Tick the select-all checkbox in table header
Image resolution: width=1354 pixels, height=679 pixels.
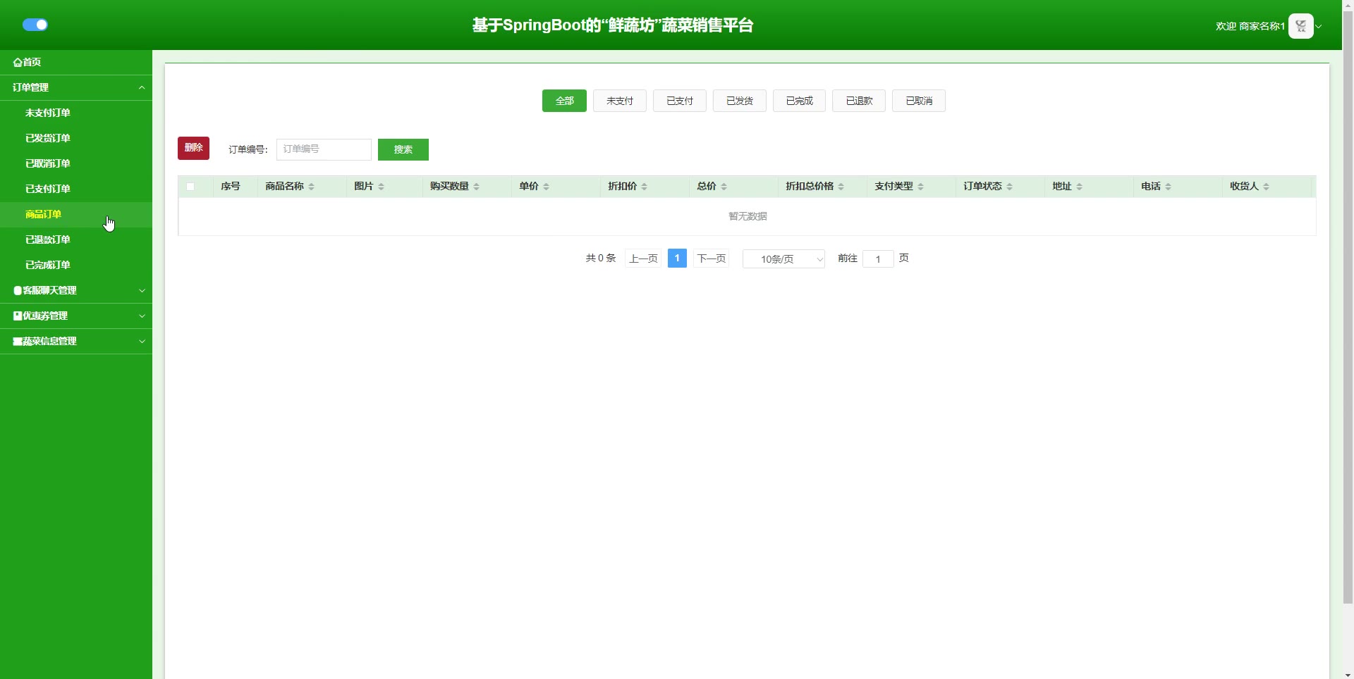(190, 187)
